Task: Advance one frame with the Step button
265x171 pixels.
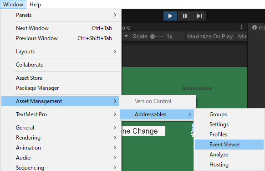Action: pos(199,16)
